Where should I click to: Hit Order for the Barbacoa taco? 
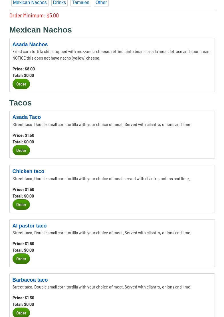21,312
